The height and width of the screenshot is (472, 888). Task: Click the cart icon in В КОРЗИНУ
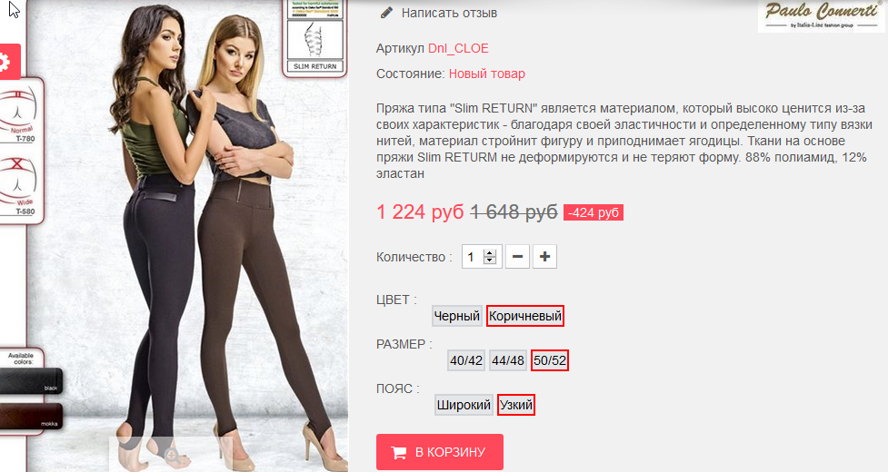[399, 452]
